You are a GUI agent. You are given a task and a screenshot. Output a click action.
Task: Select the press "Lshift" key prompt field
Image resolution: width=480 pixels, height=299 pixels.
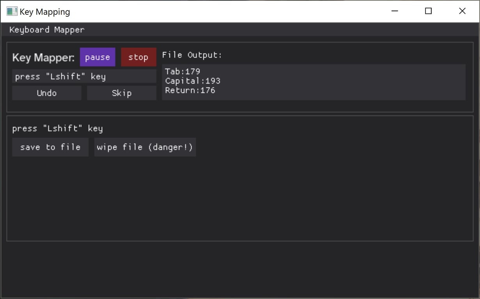coord(84,76)
